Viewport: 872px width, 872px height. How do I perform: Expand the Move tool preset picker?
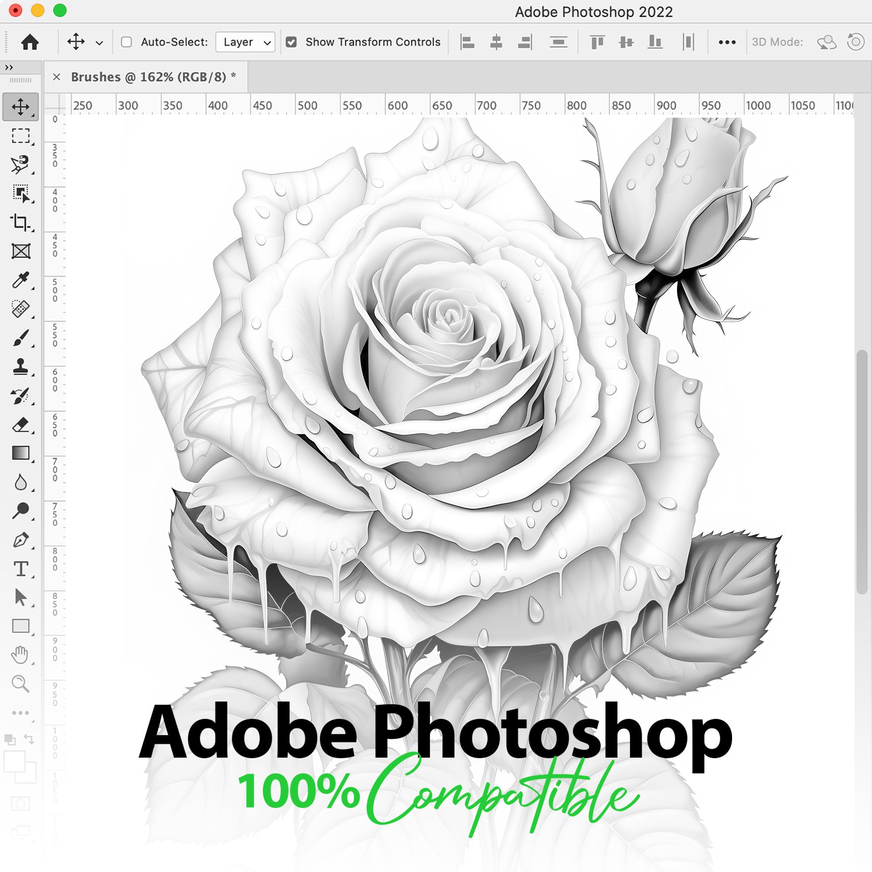point(99,43)
